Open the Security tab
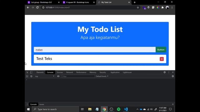 tap(103, 72)
